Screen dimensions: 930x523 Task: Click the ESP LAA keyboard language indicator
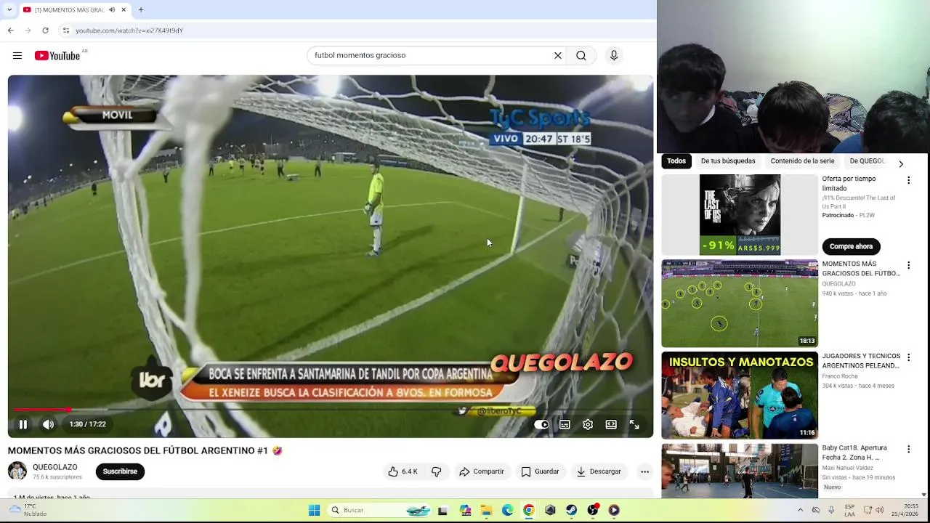click(x=849, y=511)
